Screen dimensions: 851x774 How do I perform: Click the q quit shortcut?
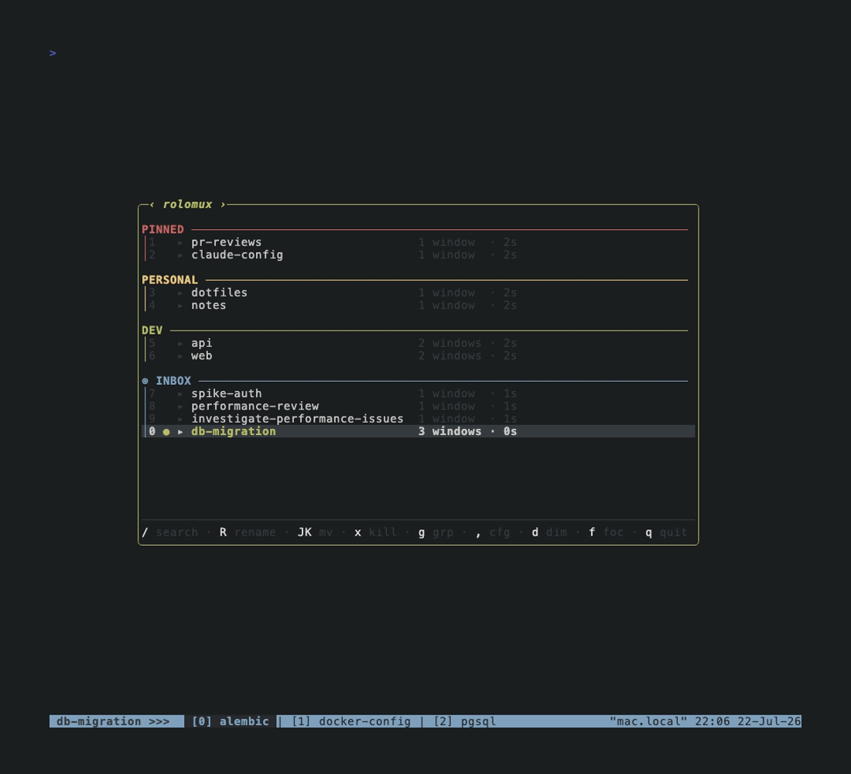point(666,533)
